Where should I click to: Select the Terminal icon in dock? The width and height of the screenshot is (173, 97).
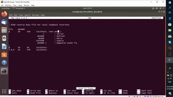pos(4,71)
